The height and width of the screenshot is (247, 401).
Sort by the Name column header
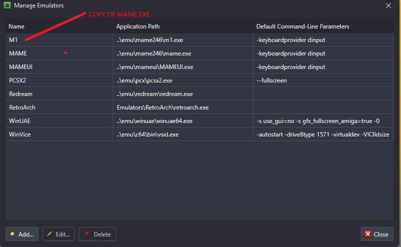59,26
